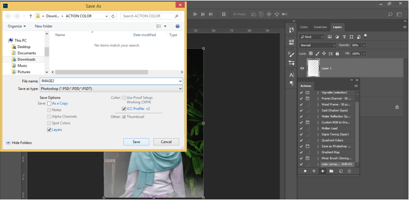Open the Paragraph panel icon
The height and width of the screenshot is (200, 409).
click(291, 83)
